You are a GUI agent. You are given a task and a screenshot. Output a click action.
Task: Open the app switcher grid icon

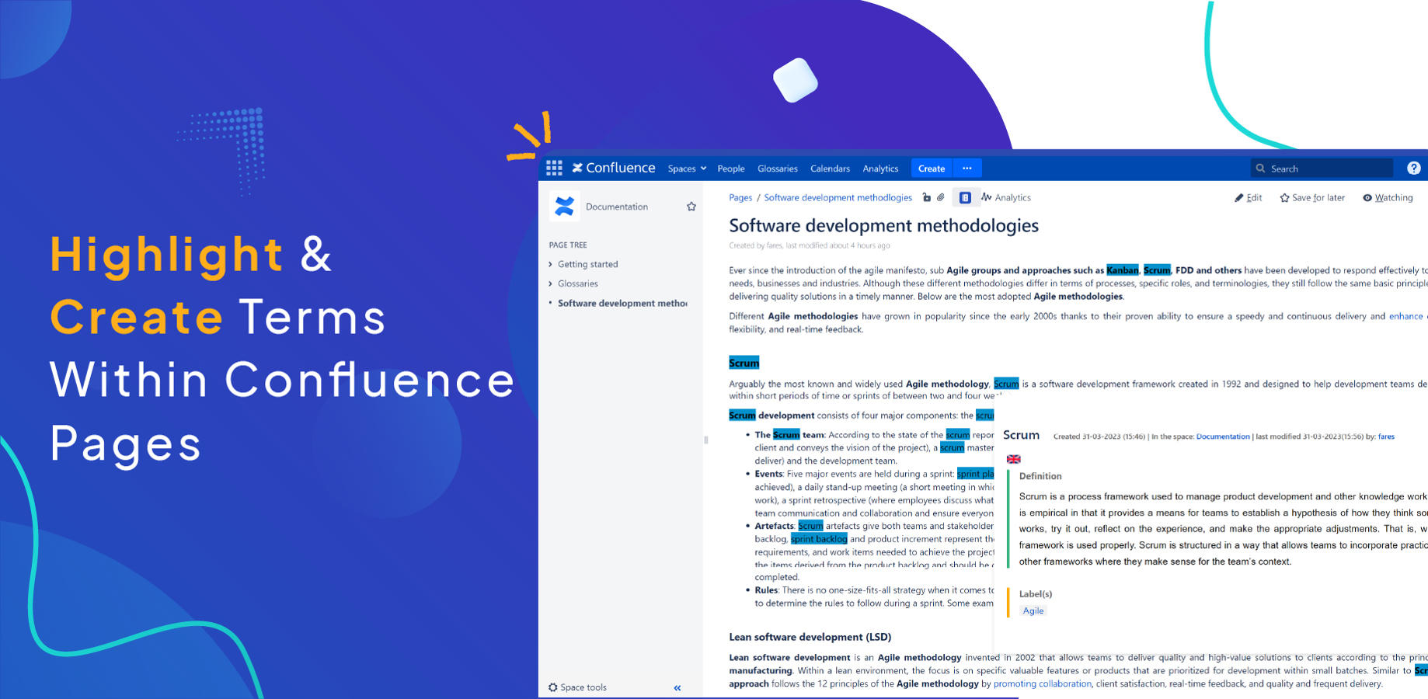(554, 168)
